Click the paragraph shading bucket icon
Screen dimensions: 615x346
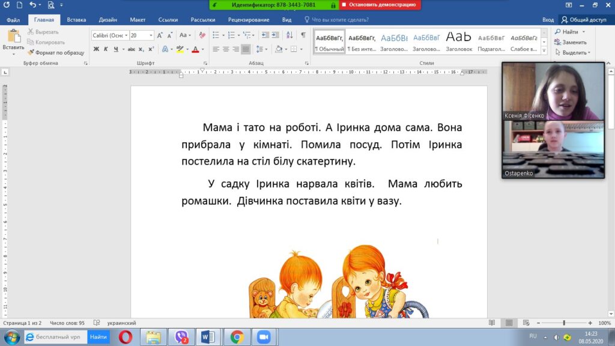[279, 49]
